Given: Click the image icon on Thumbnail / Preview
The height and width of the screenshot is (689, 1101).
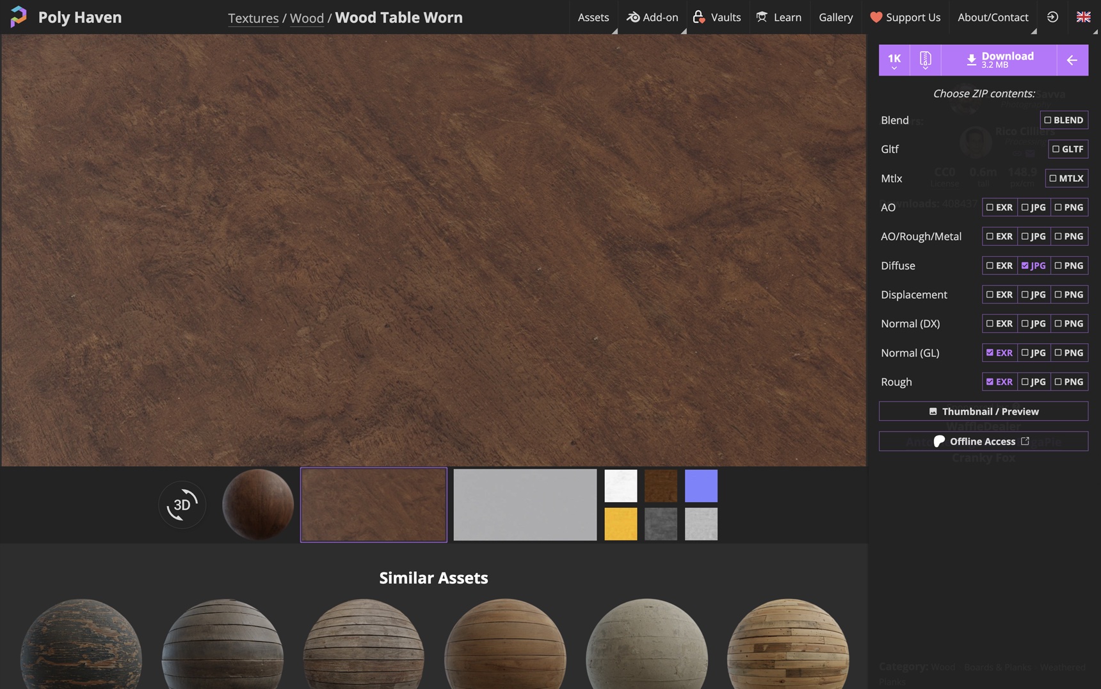Looking at the screenshot, I should (x=933, y=411).
